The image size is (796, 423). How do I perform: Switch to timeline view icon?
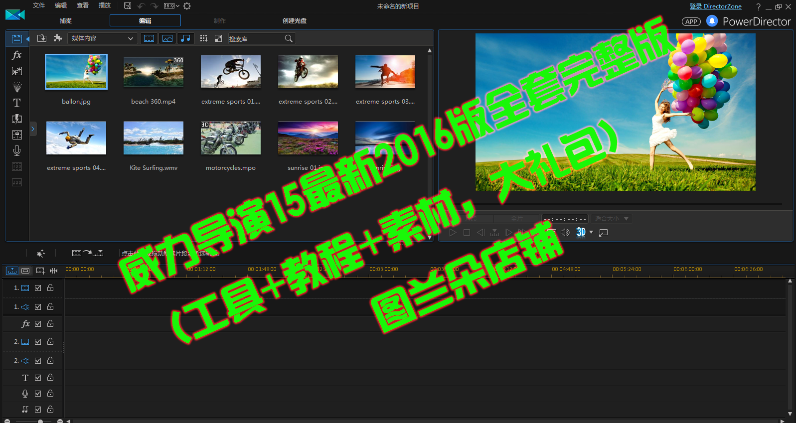click(12, 271)
